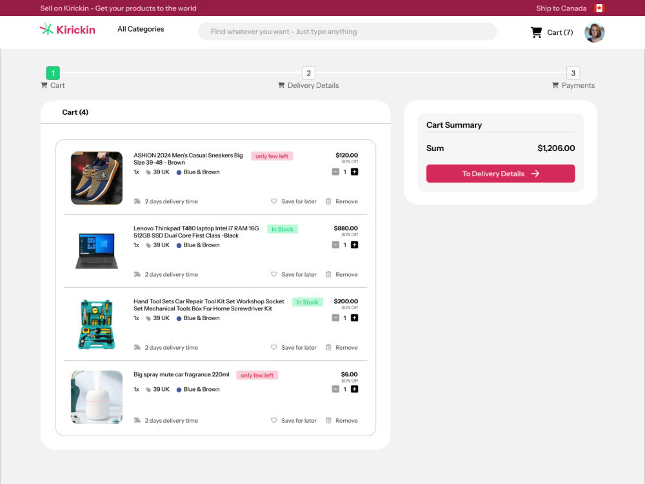
Task: Click delivery truck icon on Lenovo row
Action: click(137, 274)
